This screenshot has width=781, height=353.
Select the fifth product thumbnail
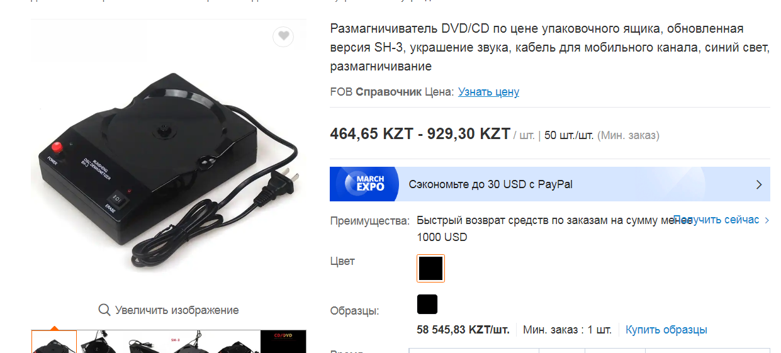coord(238,342)
